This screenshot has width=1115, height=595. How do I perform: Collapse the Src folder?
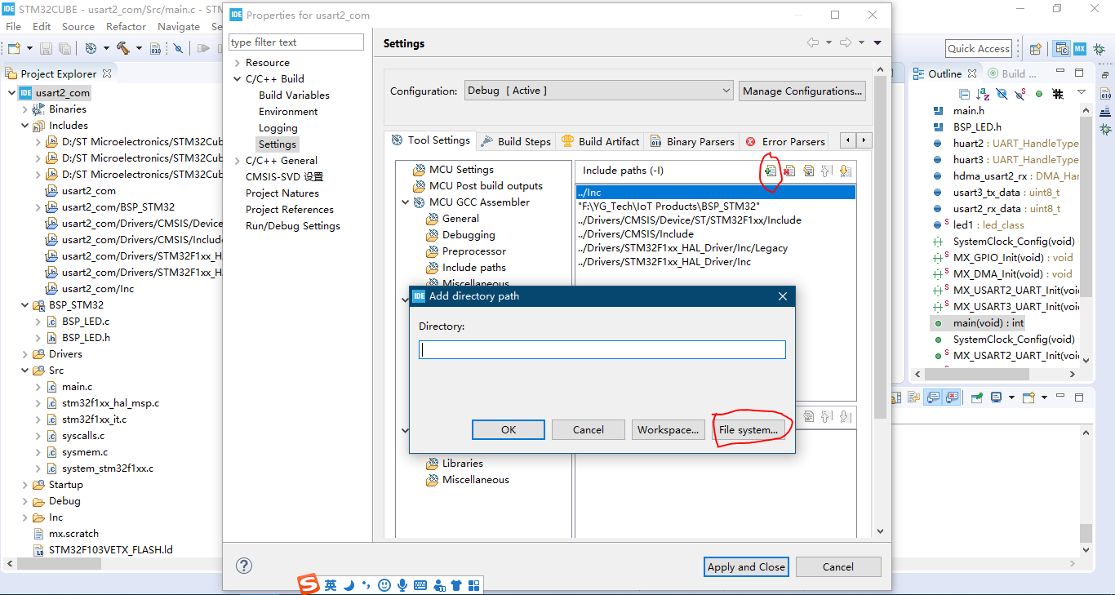(x=24, y=371)
